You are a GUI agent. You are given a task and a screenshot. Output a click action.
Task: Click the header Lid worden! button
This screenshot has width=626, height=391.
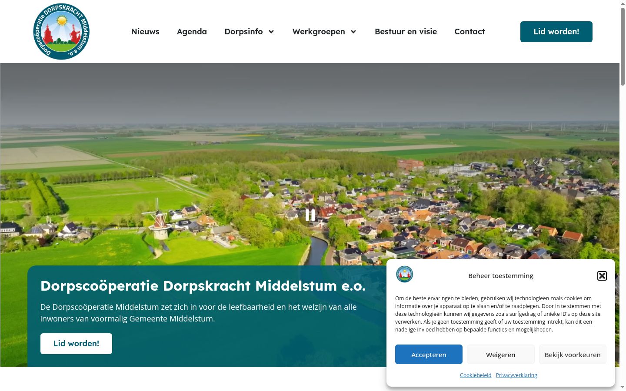556,32
